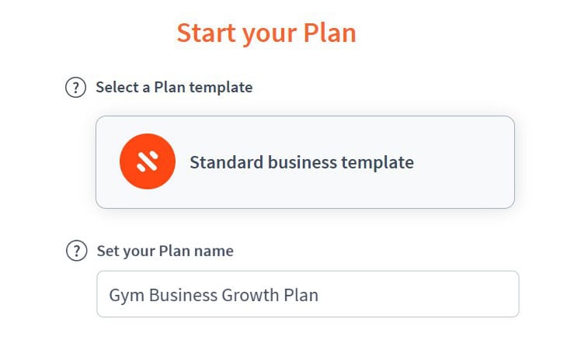
Task: Click the orange circular template logo icon
Action: [x=148, y=161]
